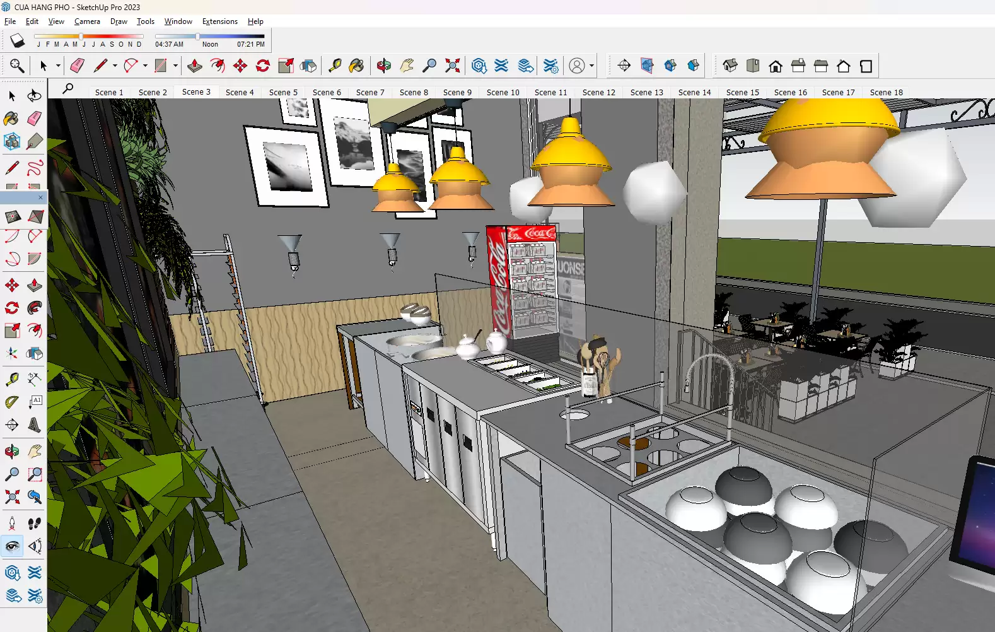Select the Orbit tool in top toolbar
This screenshot has width=995, height=632.
click(383, 66)
